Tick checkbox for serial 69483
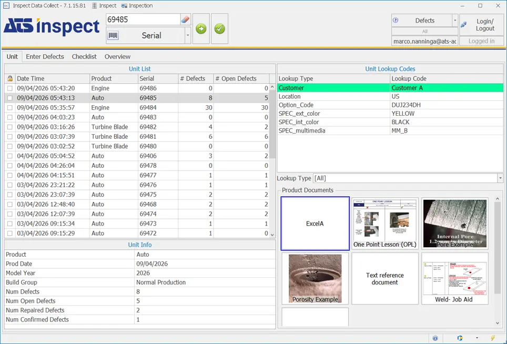 click(10, 117)
